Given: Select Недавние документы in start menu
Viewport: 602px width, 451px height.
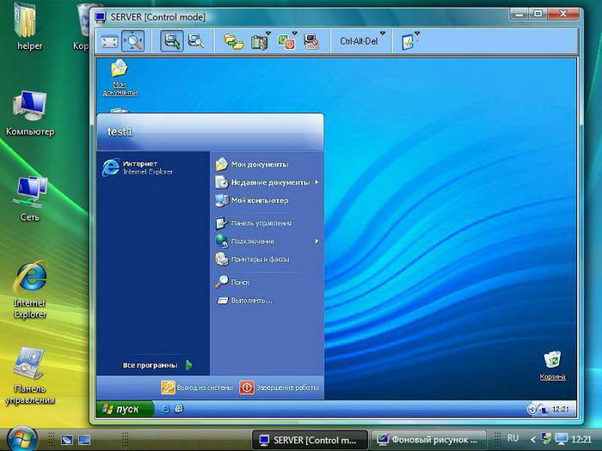Looking at the screenshot, I should pos(267,182).
